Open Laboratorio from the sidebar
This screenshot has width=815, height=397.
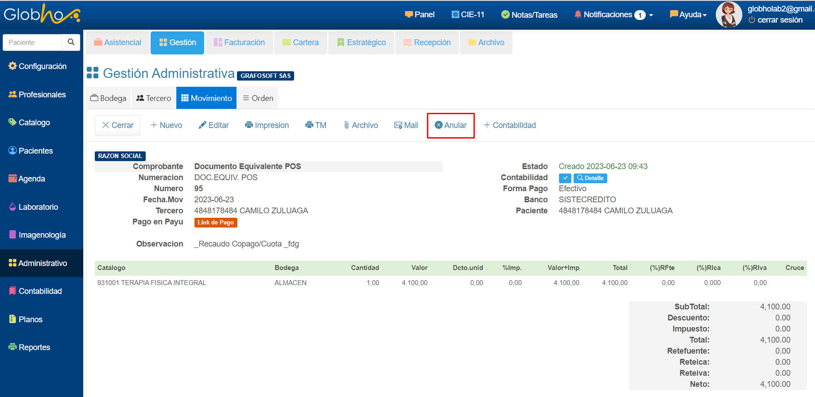tap(38, 207)
